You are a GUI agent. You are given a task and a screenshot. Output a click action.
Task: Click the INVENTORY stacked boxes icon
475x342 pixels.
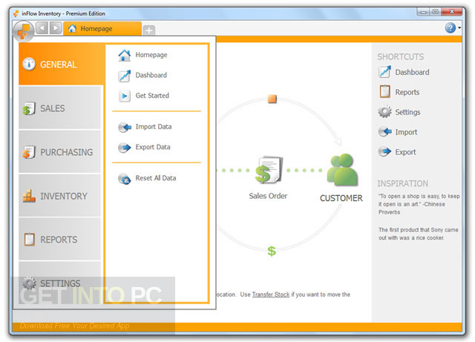click(x=29, y=196)
